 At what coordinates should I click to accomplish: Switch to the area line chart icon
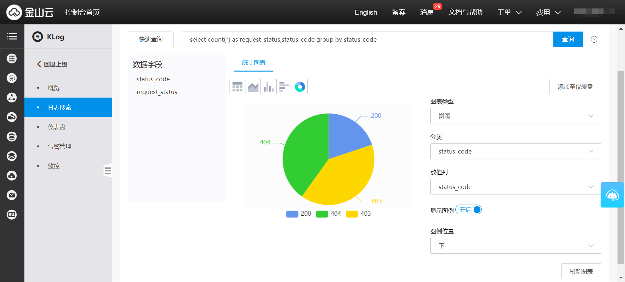253,87
